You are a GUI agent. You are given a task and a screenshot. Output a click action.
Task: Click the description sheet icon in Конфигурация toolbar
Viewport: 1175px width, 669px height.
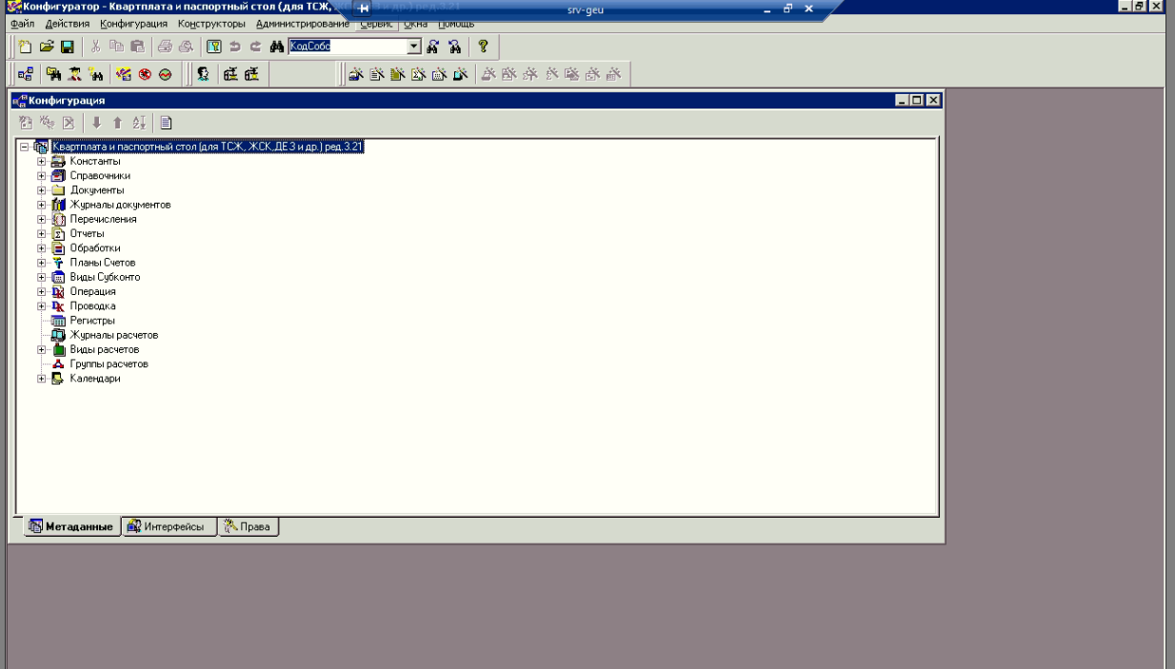(166, 122)
